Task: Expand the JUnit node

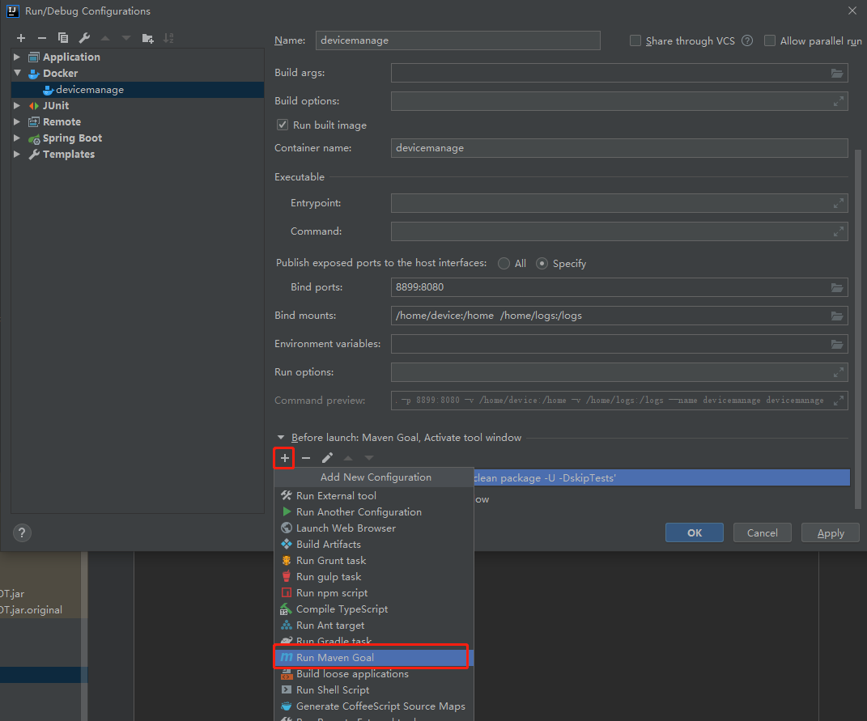Action: point(16,106)
